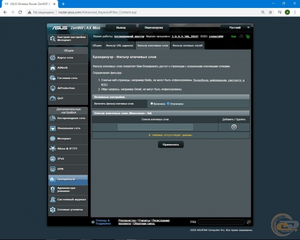Open the VPN monitor icon
300x240 pixels.
tap(52, 169)
